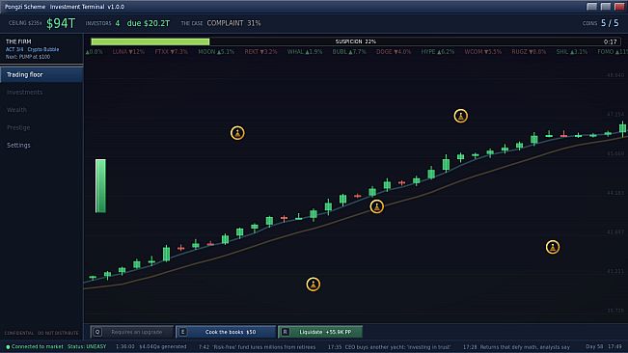
Task: Click the RUGZ ▼8.8% ticker
Action: coord(529,52)
